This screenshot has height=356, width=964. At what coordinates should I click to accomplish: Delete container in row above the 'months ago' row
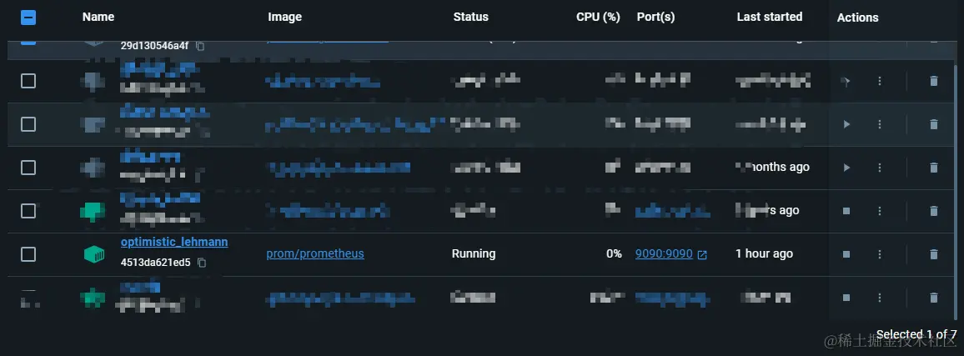coord(934,124)
